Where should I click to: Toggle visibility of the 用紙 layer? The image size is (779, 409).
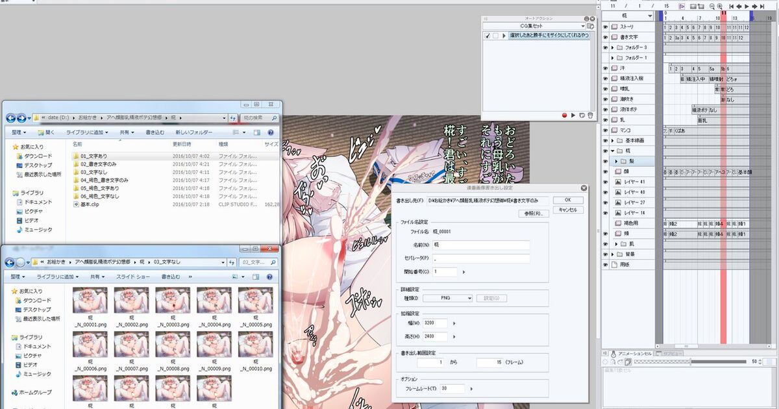[x=605, y=264]
